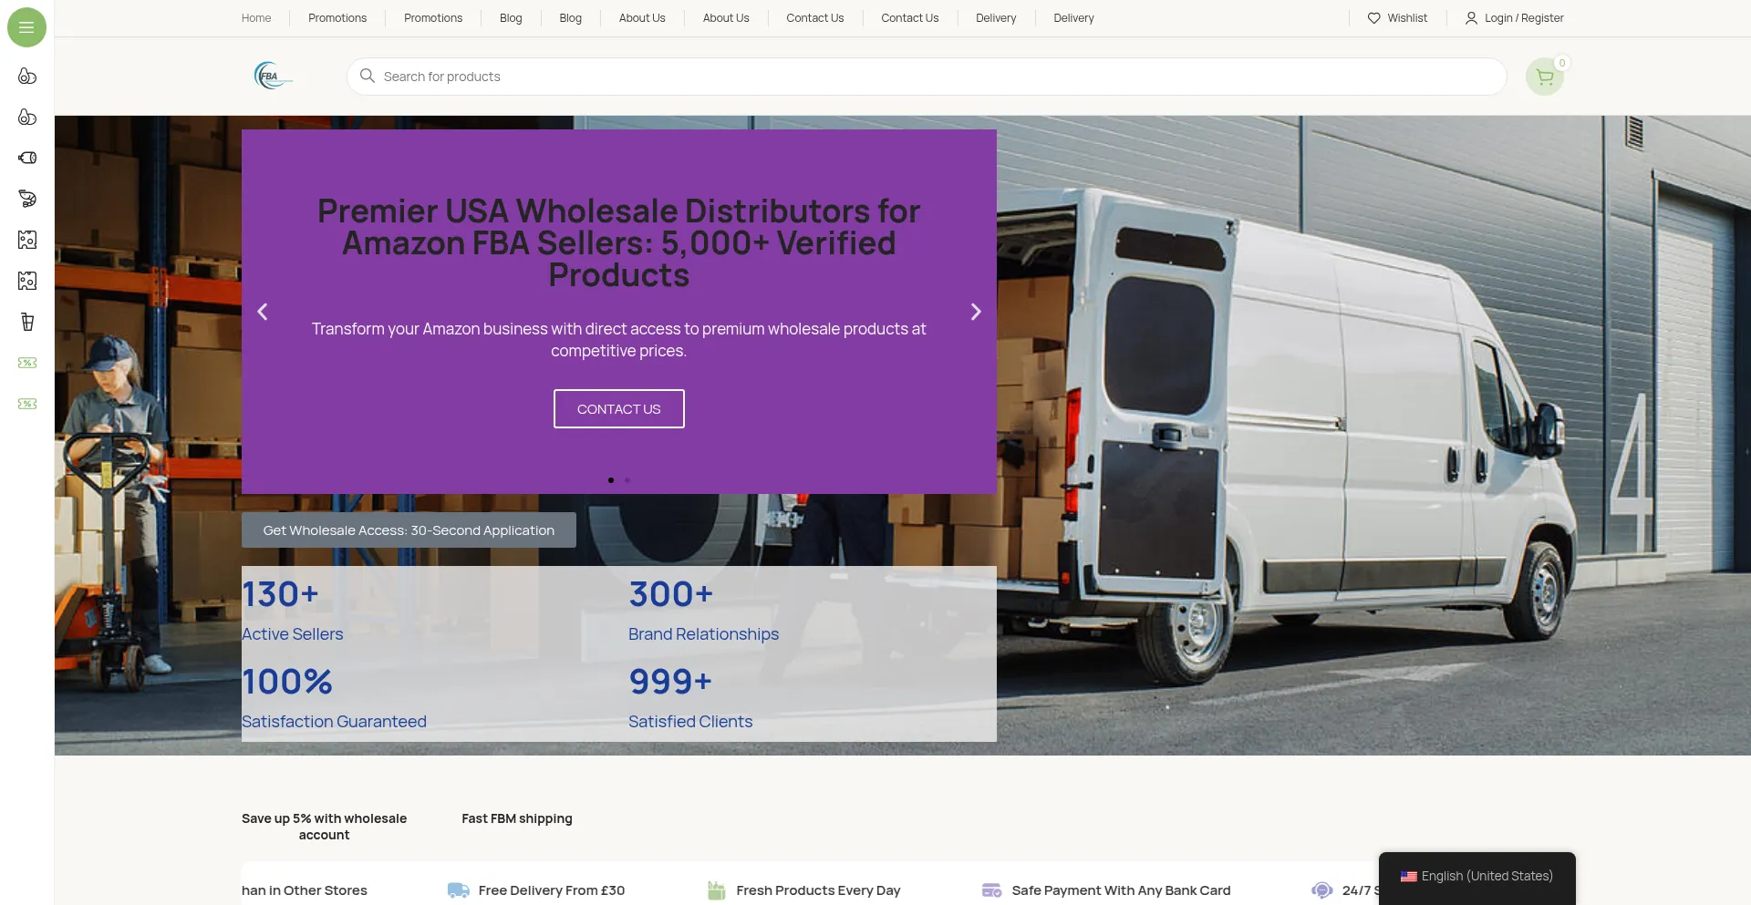Image resolution: width=1751 pixels, height=905 pixels.
Task: Select the shrimp seafood sidebar icon
Action: coord(27,199)
